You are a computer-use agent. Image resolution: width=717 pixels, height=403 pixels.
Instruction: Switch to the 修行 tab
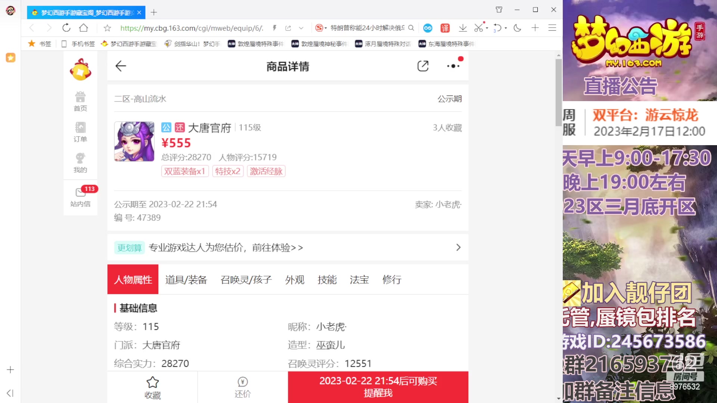tap(392, 279)
